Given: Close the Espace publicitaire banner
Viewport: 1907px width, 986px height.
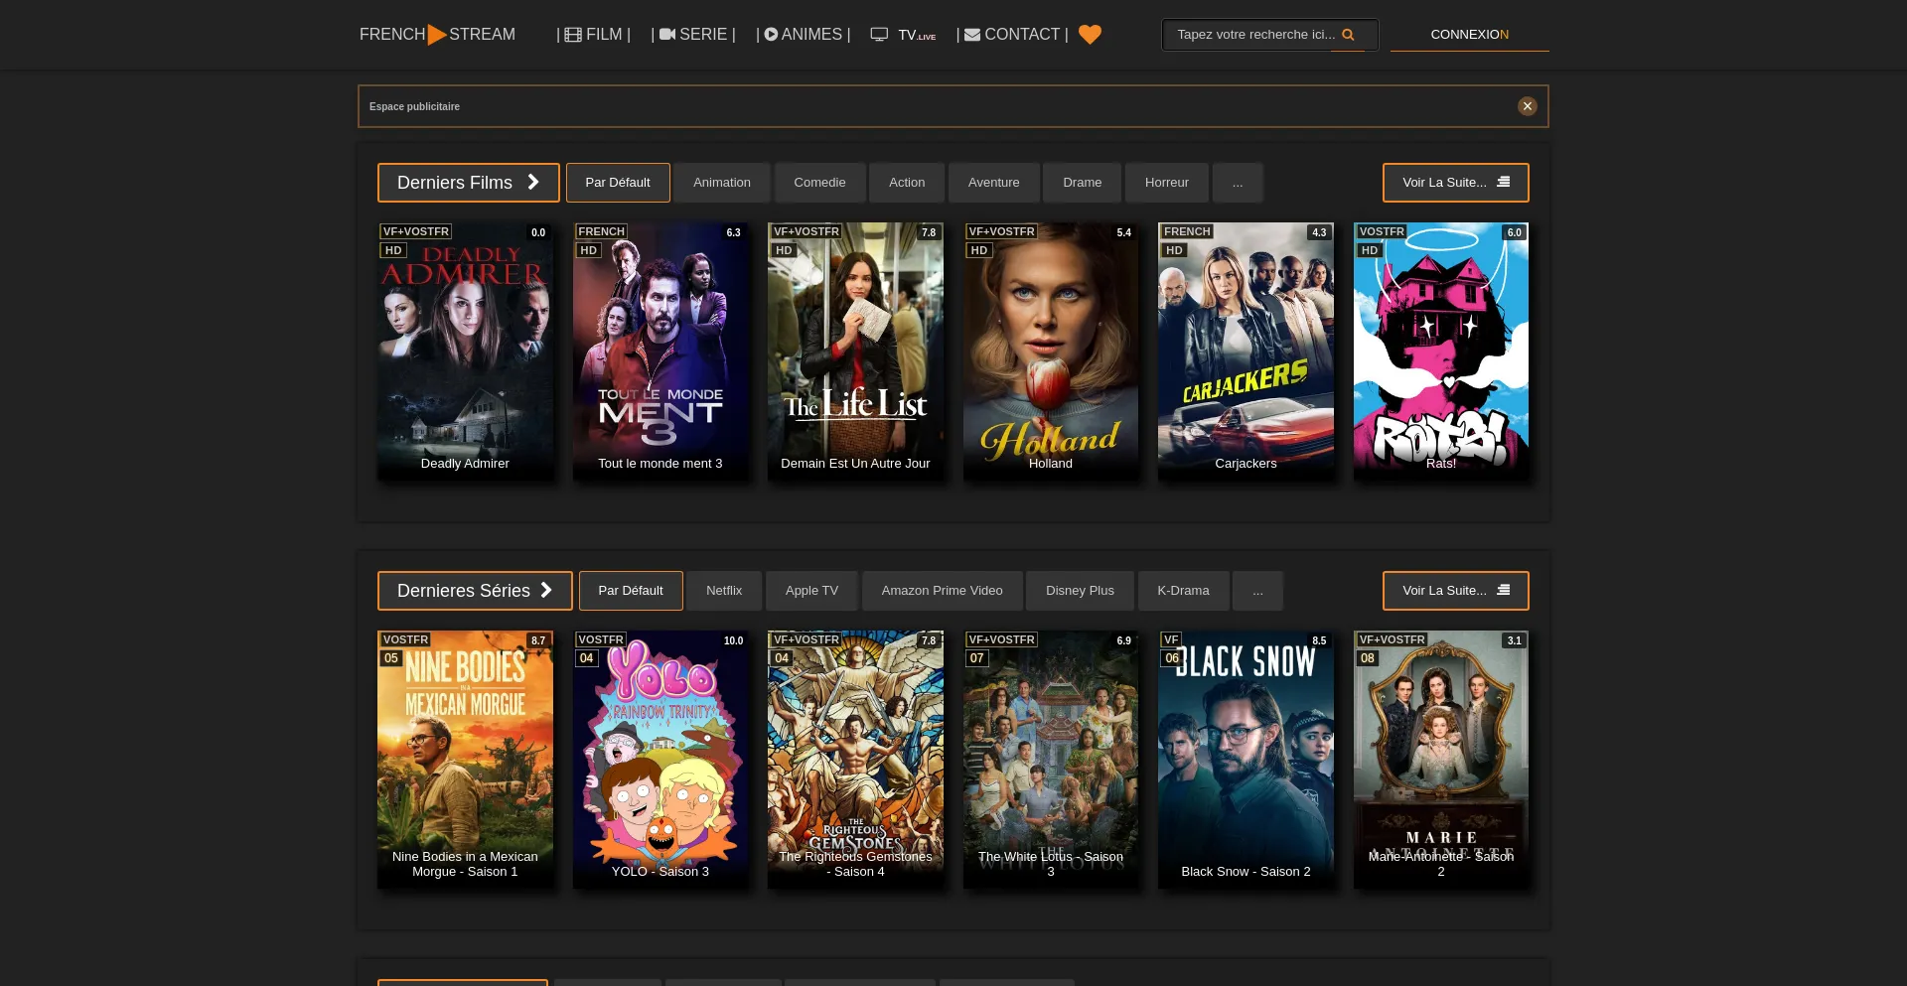Looking at the screenshot, I should click(1528, 106).
